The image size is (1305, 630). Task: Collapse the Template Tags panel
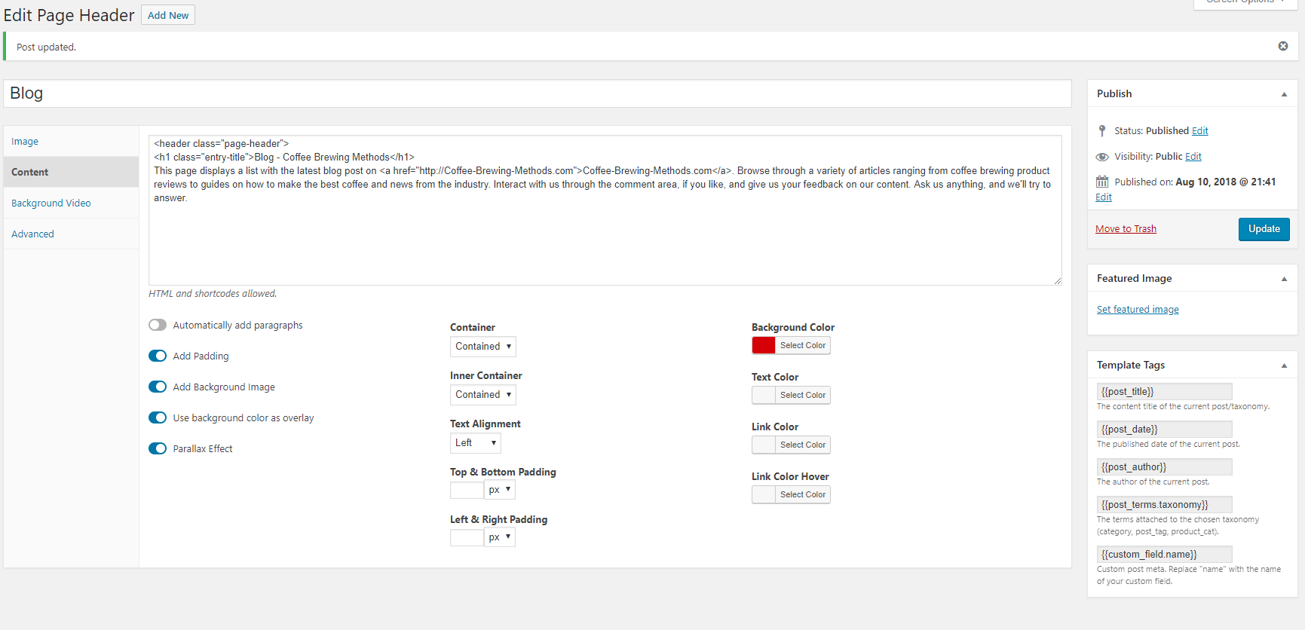click(x=1284, y=365)
